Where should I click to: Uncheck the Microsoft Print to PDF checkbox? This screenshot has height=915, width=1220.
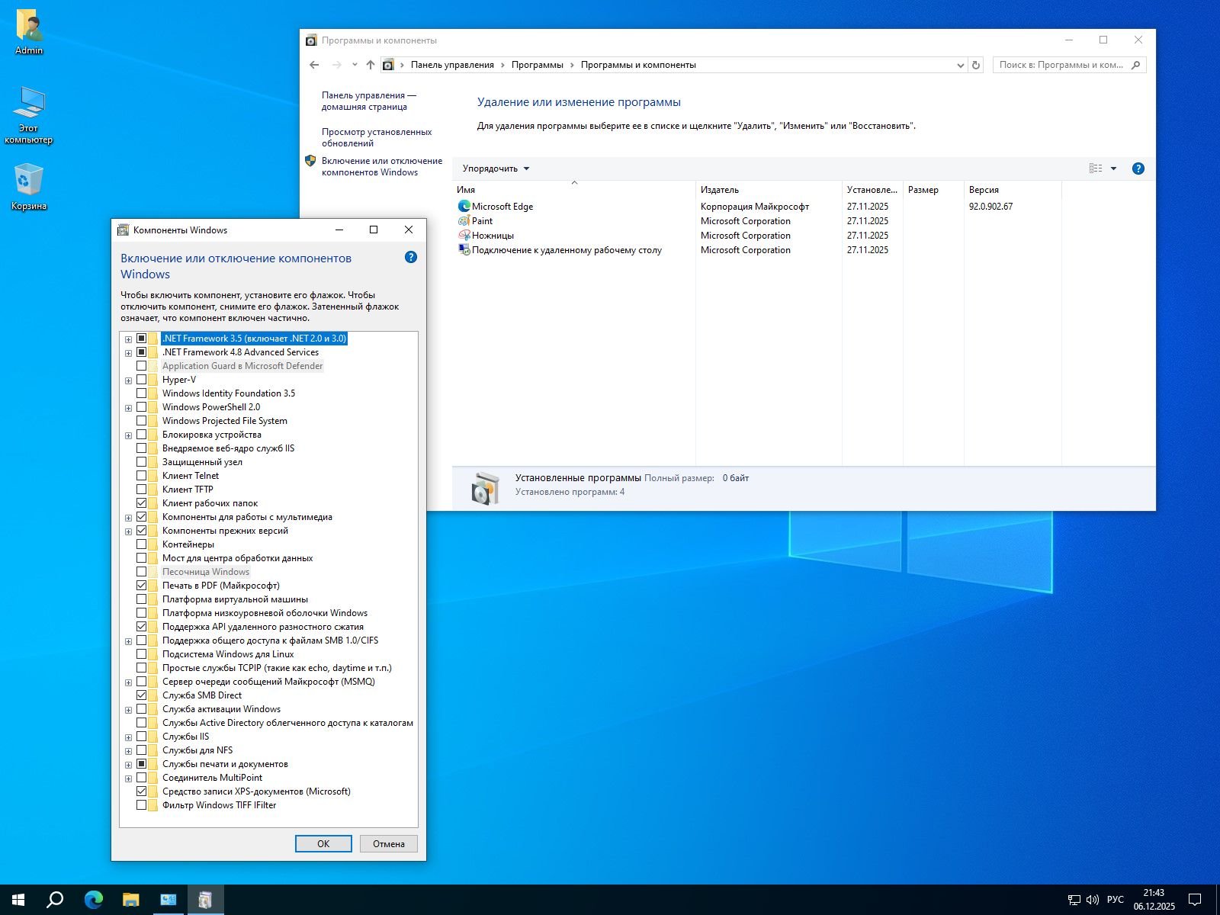pyautogui.click(x=142, y=586)
